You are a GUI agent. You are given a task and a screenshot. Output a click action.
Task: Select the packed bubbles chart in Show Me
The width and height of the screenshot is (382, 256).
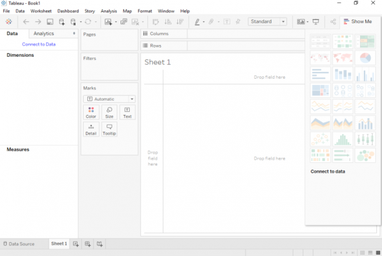365,155
